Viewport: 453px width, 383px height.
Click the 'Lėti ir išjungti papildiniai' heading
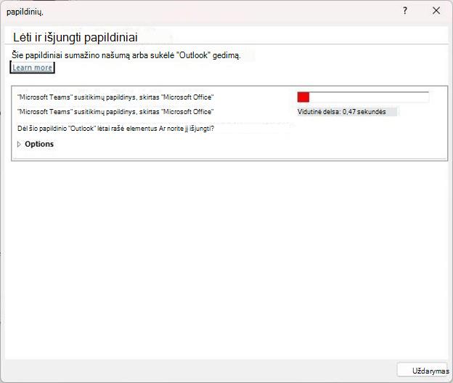point(75,38)
